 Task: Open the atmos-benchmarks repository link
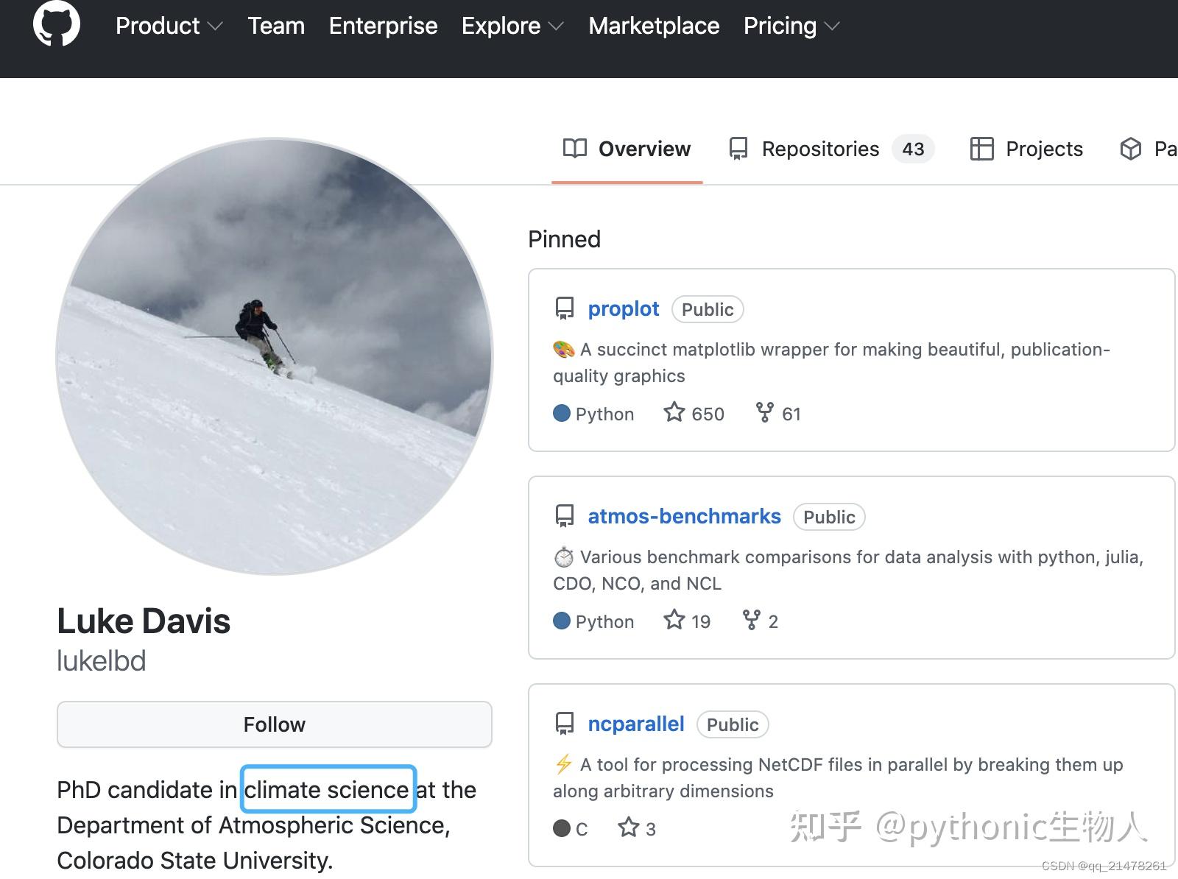(684, 516)
